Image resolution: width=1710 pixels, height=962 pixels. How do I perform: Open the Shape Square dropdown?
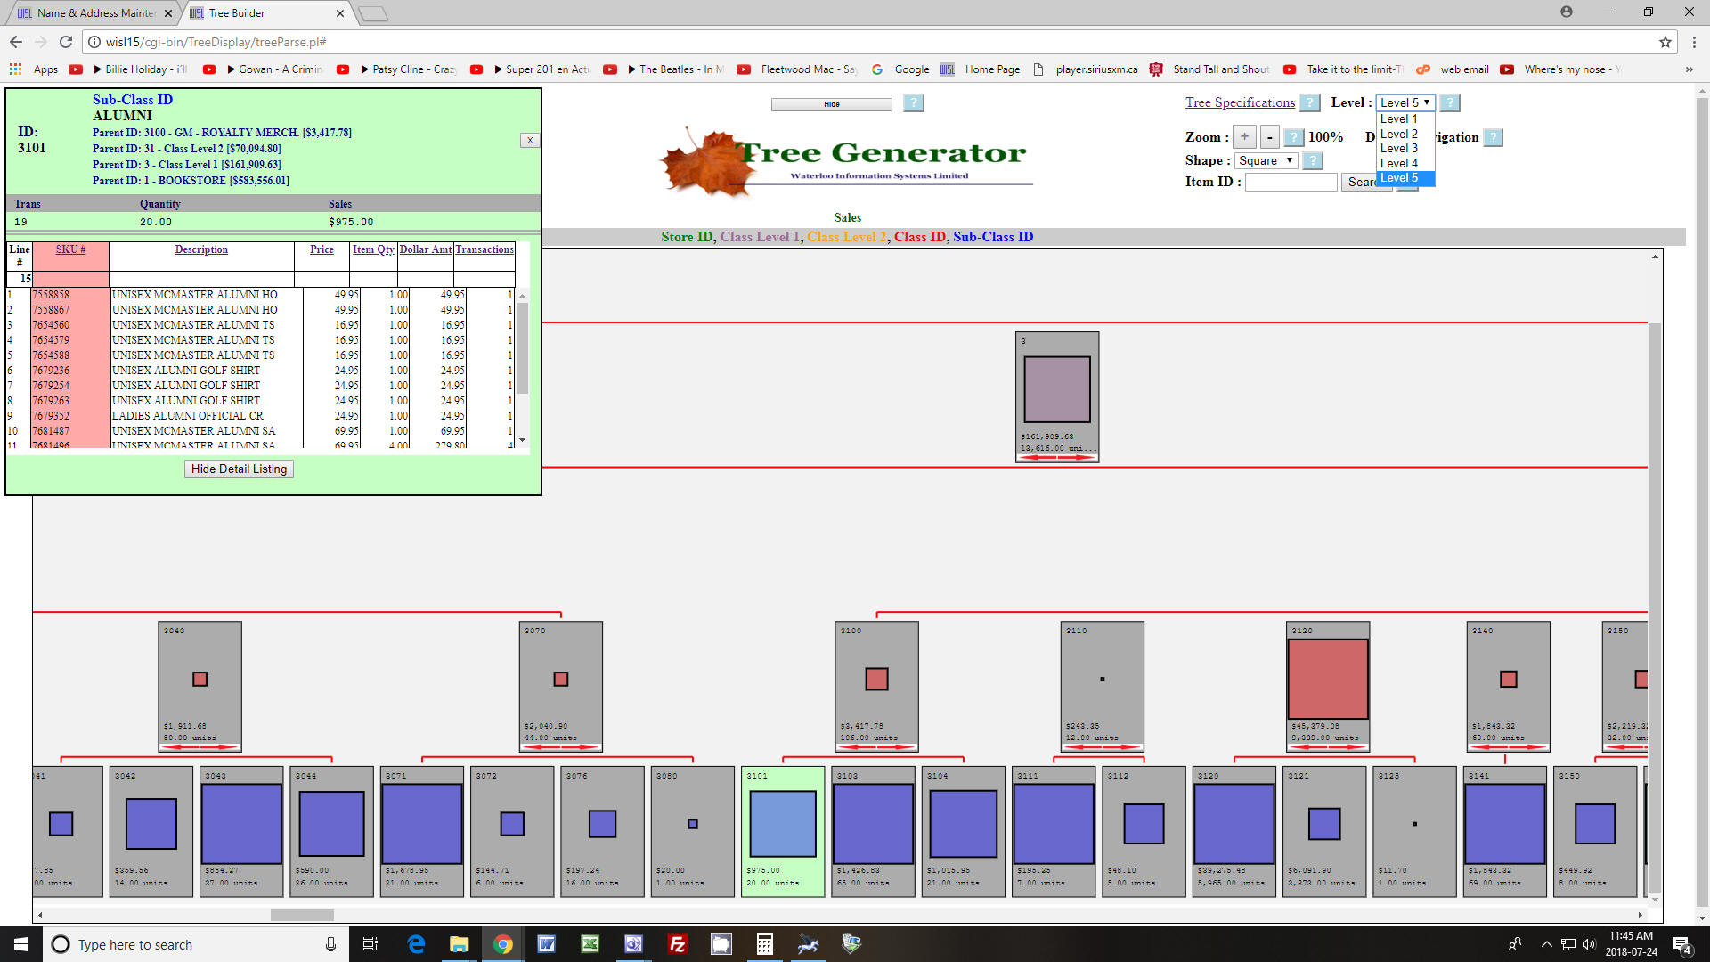click(x=1265, y=161)
